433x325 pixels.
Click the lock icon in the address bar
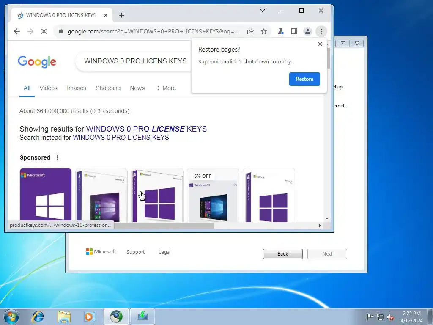(61, 31)
